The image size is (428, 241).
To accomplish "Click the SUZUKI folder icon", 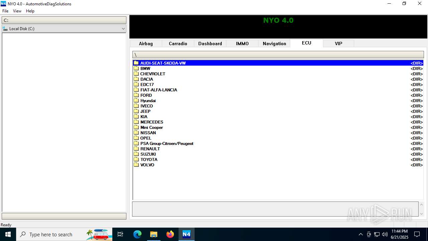I will click(136, 154).
